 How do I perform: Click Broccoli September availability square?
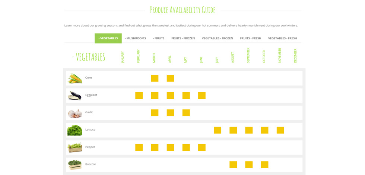pyautogui.click(x=249, y=165)
